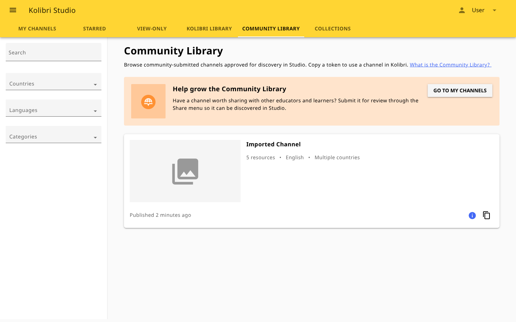Open the Imported Channel title
516x322 pixels.
pyautogui.click(x=273, y=144)
